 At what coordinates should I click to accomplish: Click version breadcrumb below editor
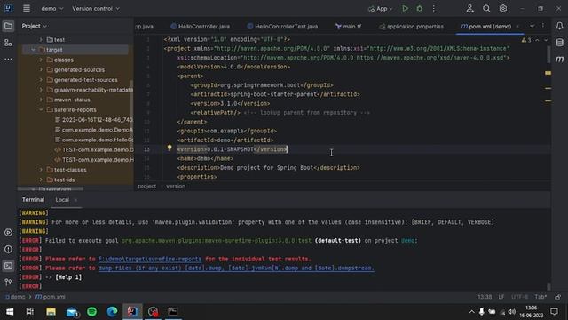click(x=176, y=186)
